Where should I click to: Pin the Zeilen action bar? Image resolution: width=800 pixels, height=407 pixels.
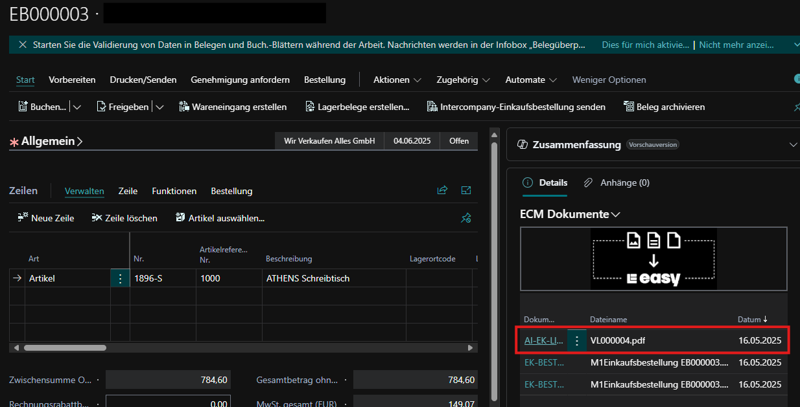465,218
